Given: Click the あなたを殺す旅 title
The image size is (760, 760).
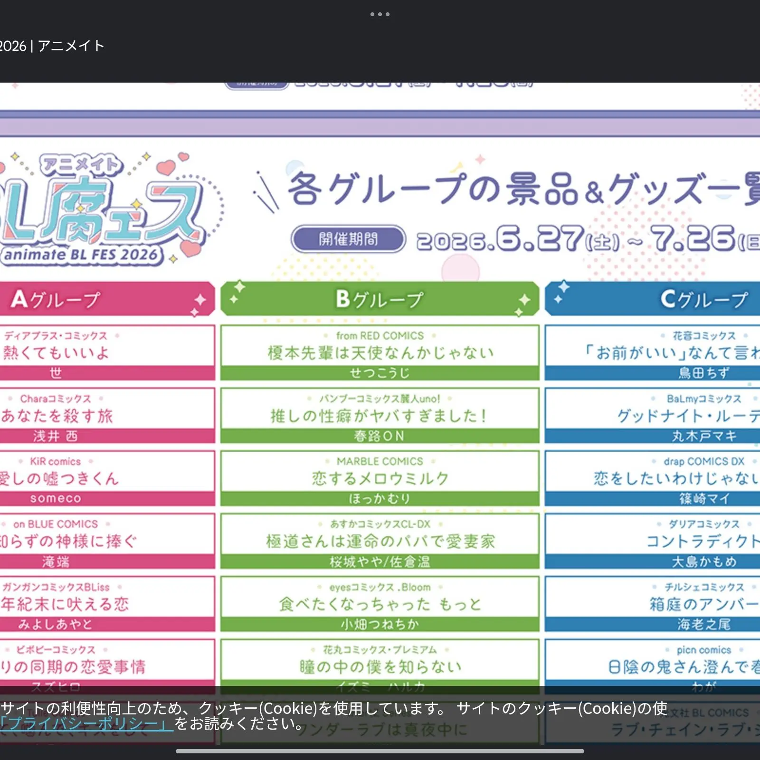Looking at the screenshot, I should (x=57, y=416).
